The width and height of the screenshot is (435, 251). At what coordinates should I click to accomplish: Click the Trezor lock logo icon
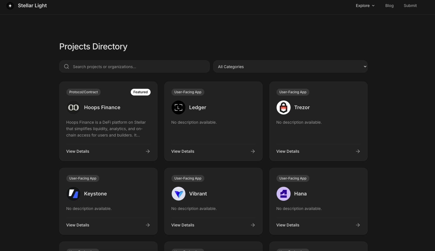284,107
